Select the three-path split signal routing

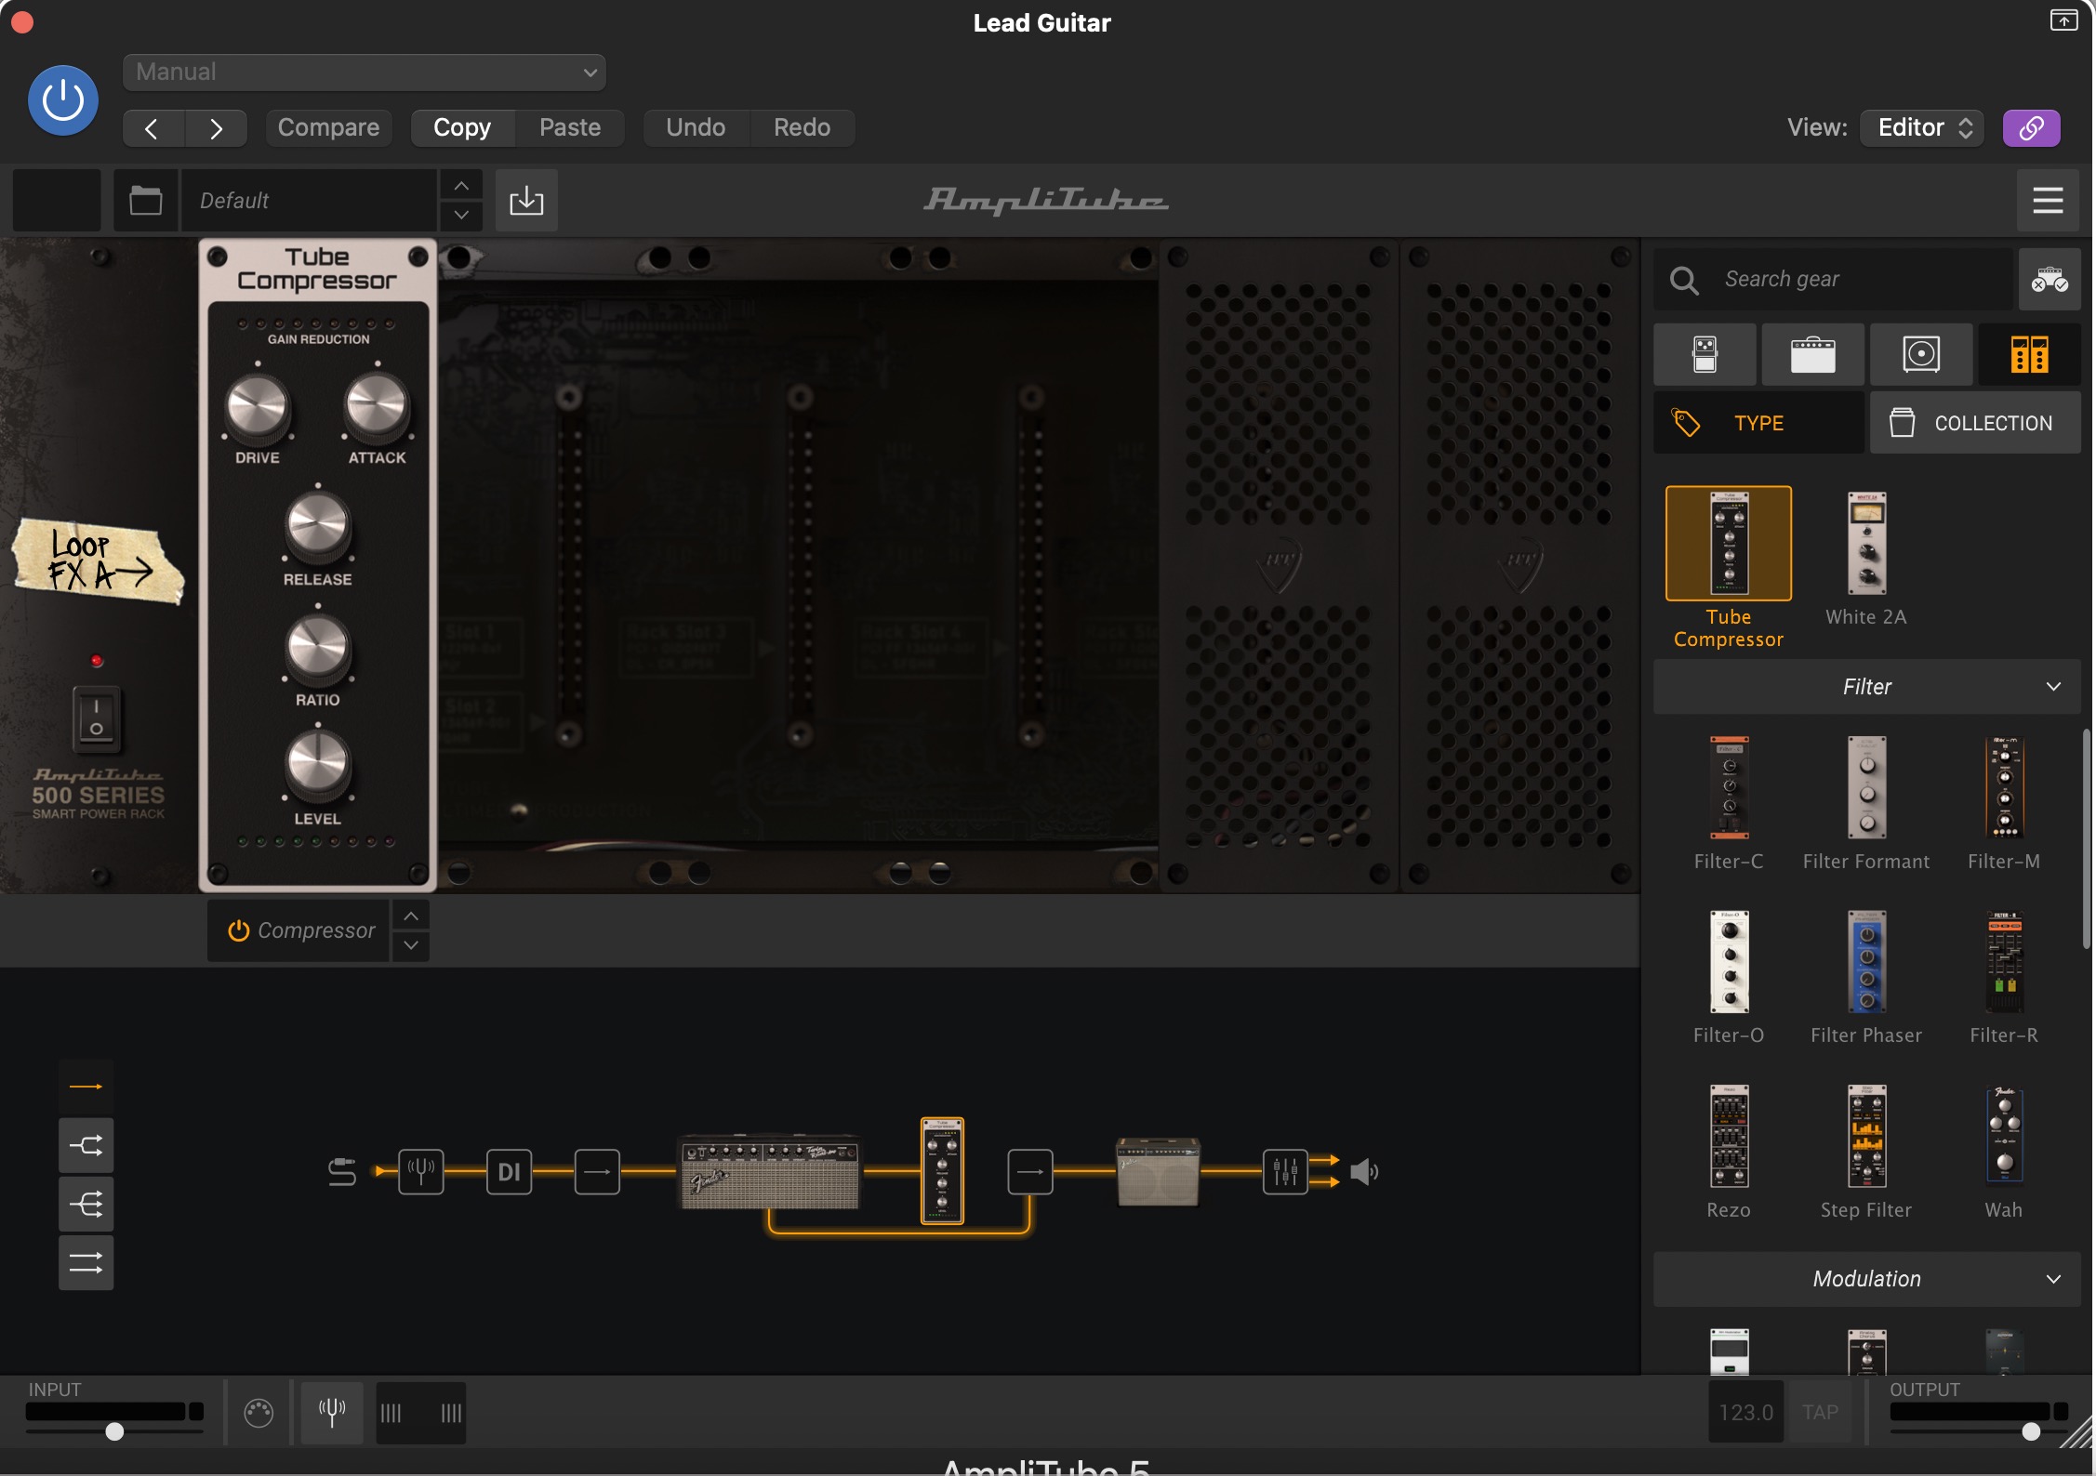[x=86, y=1205]
